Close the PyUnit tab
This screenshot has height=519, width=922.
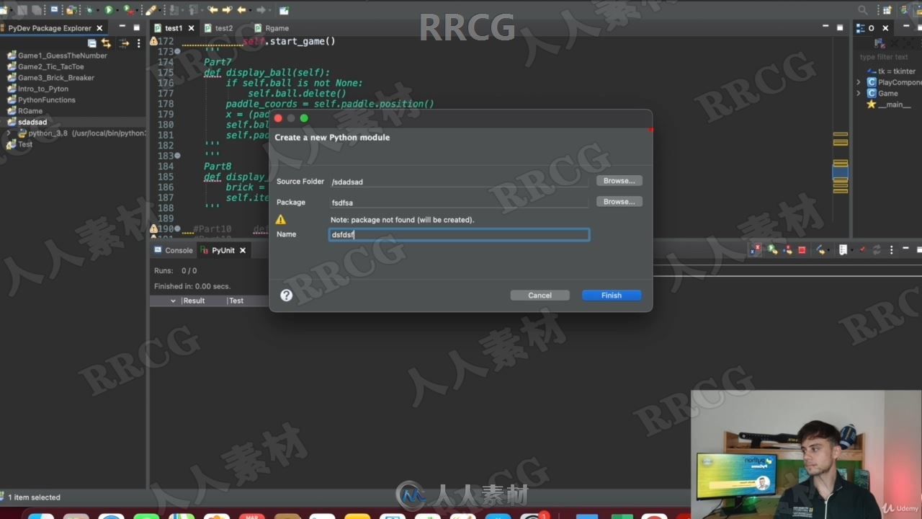[x=243, y=250]
